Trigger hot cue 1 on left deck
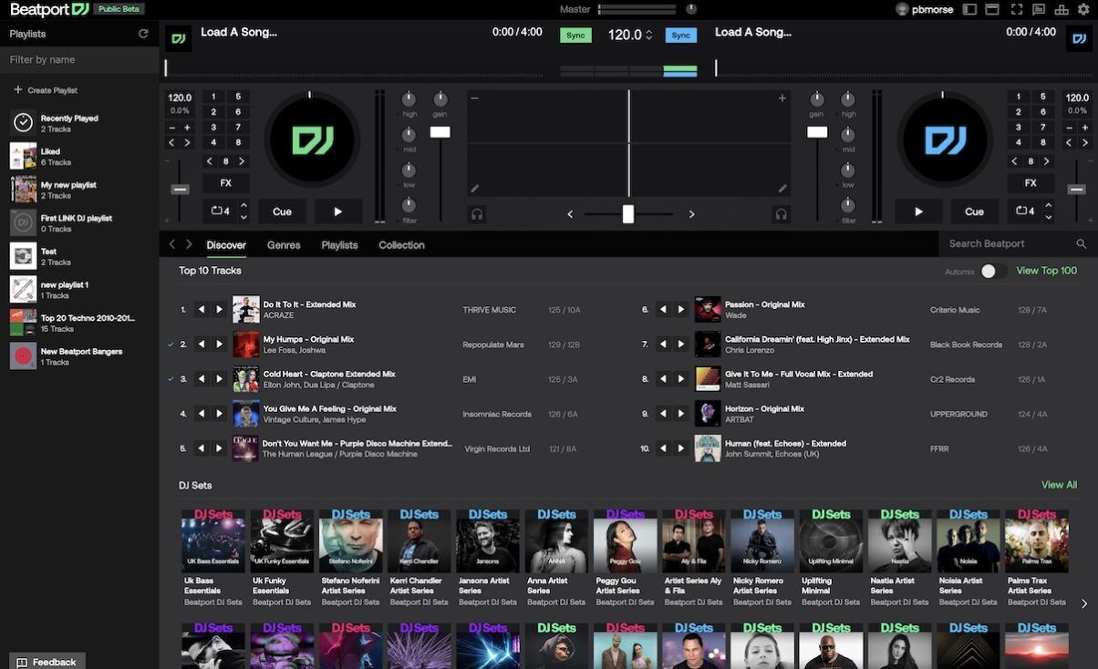 click(x=213, y=97)
